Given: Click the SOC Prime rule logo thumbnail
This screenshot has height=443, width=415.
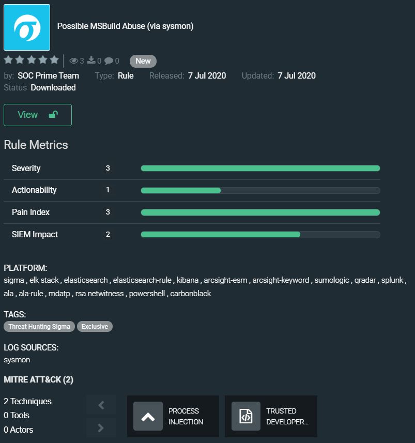Looking at the screenshot, I should click(x=27, y=27).
